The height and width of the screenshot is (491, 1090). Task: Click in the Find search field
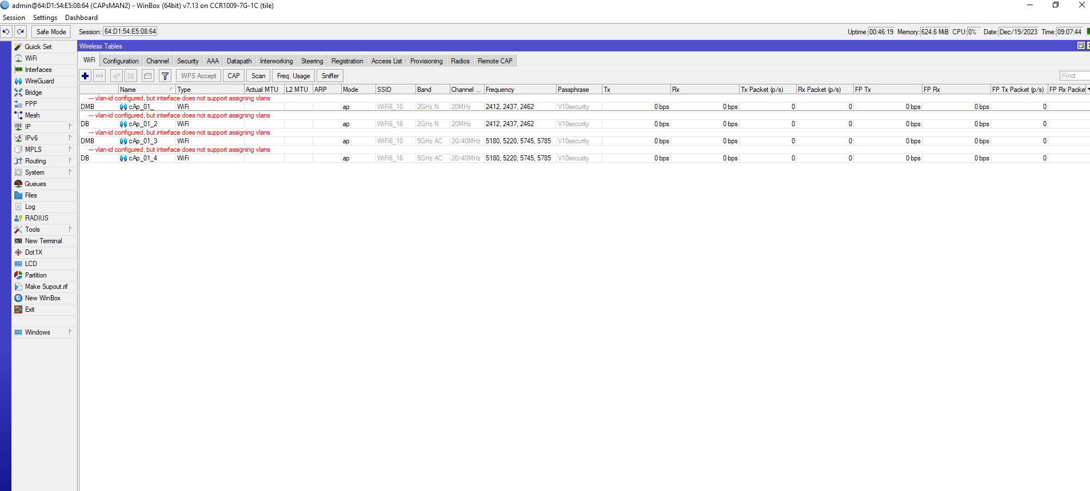point(1075,76)
